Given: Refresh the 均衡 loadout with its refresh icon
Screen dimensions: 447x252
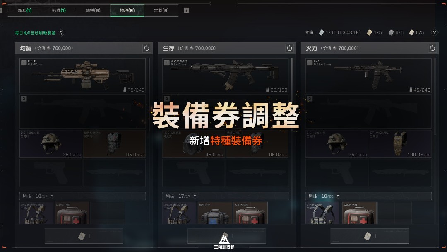Looking at the screenshot, I should pos(146,48).
